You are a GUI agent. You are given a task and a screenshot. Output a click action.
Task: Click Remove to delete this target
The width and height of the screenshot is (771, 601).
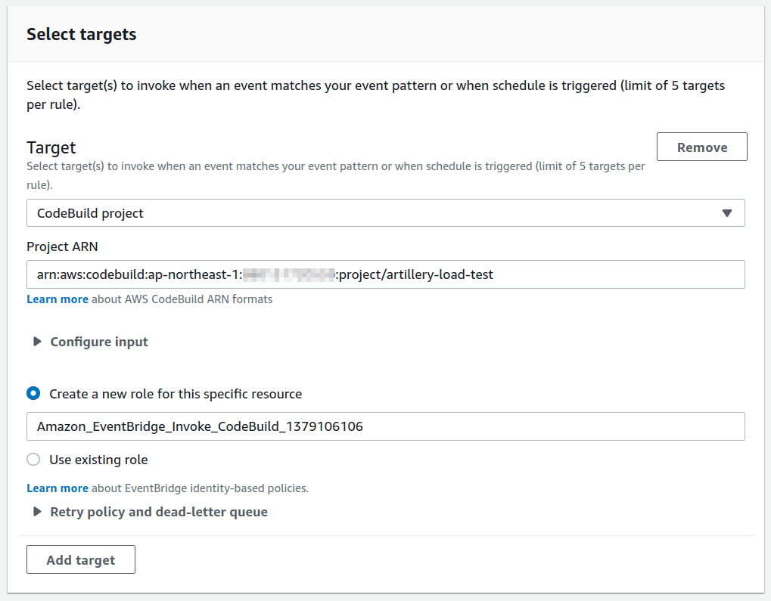(701, 147)
